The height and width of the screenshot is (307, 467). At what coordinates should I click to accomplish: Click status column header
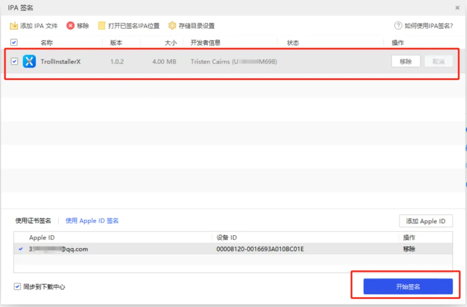(x=293, y=43)
